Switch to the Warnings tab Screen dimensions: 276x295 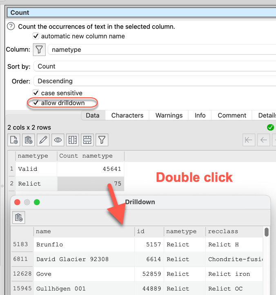tap(169, 116)
